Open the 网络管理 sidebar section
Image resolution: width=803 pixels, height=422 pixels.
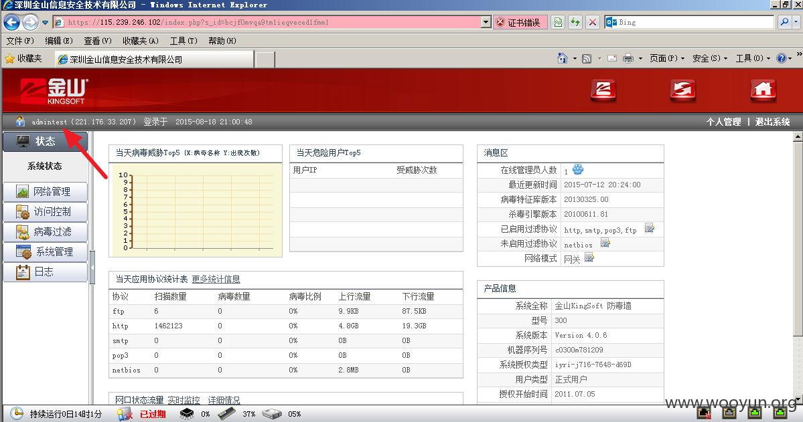45,192
